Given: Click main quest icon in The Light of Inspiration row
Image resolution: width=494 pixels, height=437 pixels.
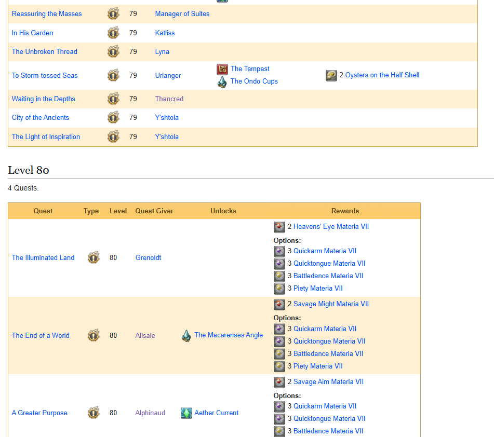Looking at the screenshot, I should [x=113, y=136].
